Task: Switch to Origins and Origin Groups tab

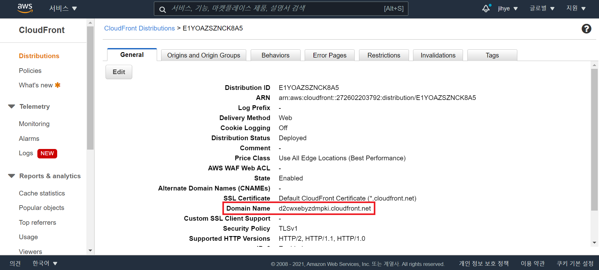Action: click(x=204, y=55)
